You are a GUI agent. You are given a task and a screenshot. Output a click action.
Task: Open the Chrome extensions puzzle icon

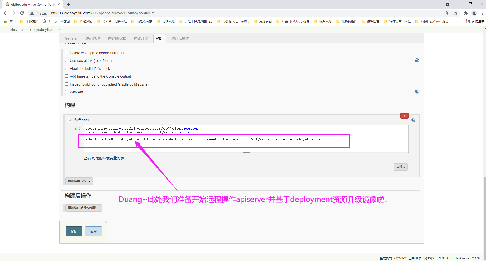466,13
